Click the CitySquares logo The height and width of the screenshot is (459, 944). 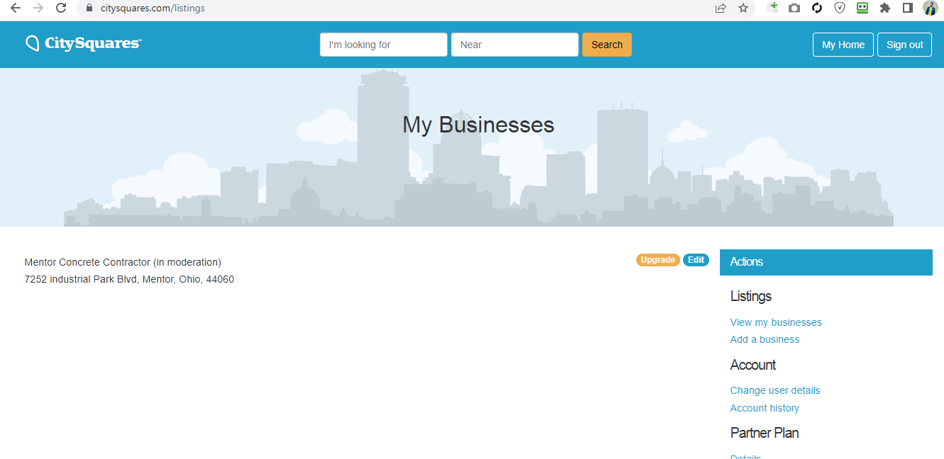(84, 44)
